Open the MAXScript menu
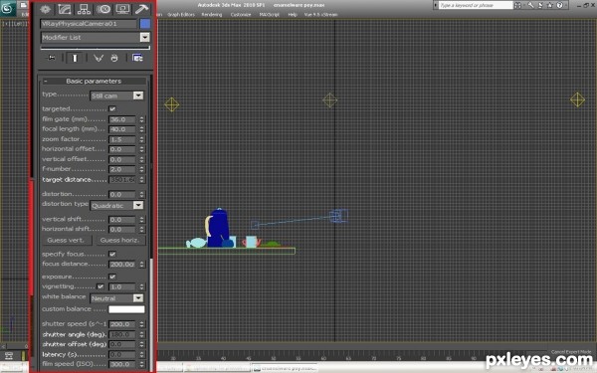 coord(270,15)
